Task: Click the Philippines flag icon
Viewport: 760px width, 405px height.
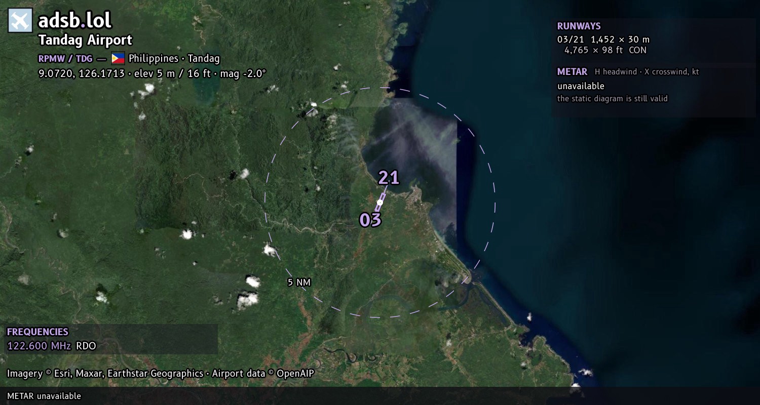Action: [x=118, y=58]
